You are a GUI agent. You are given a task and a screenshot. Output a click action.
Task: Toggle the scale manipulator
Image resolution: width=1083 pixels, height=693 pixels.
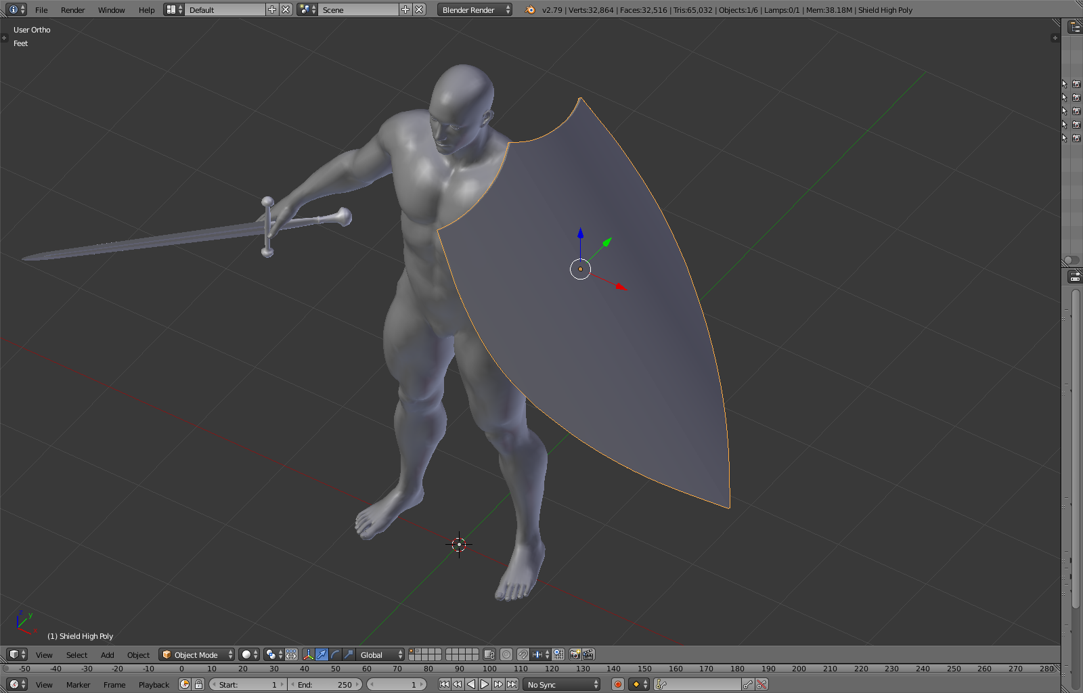click(349, 654)
